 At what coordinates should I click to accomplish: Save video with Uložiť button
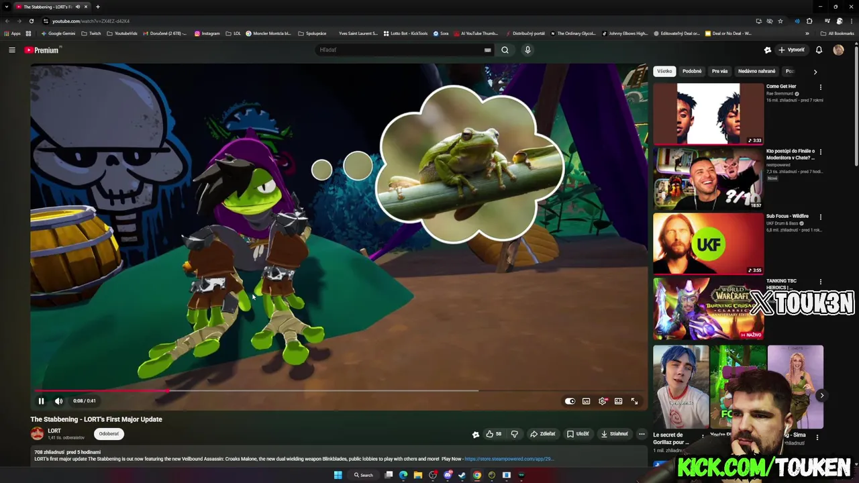click(x=578, y=434)
